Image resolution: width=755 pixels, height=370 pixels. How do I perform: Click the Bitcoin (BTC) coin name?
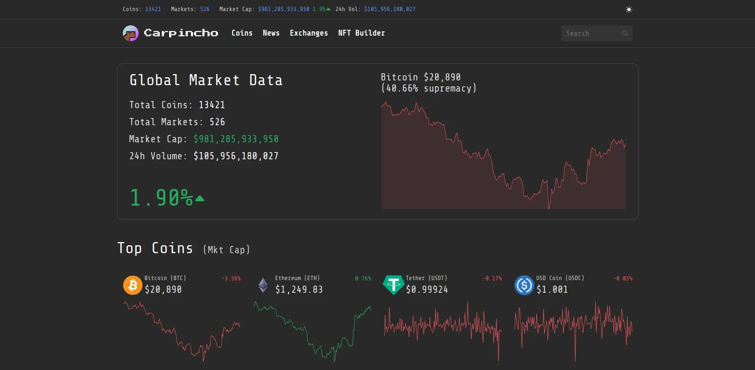point(165,278)
